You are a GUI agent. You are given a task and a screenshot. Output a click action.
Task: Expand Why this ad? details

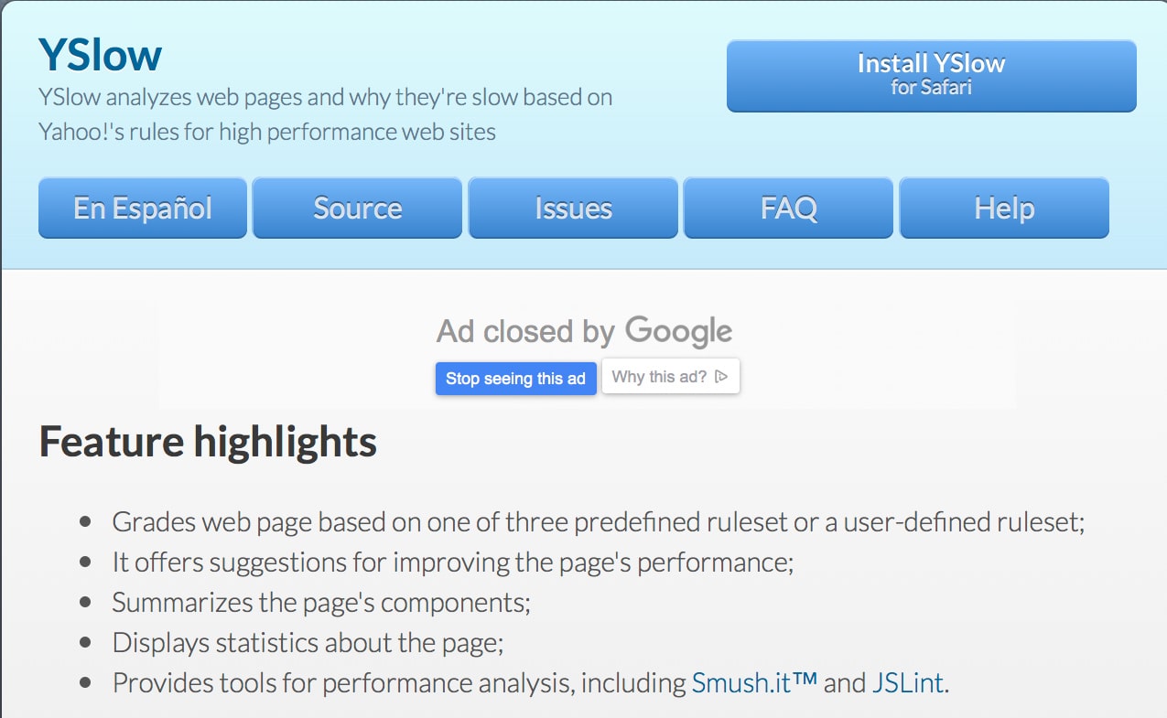pyautogui.click(x=671, y=375)
